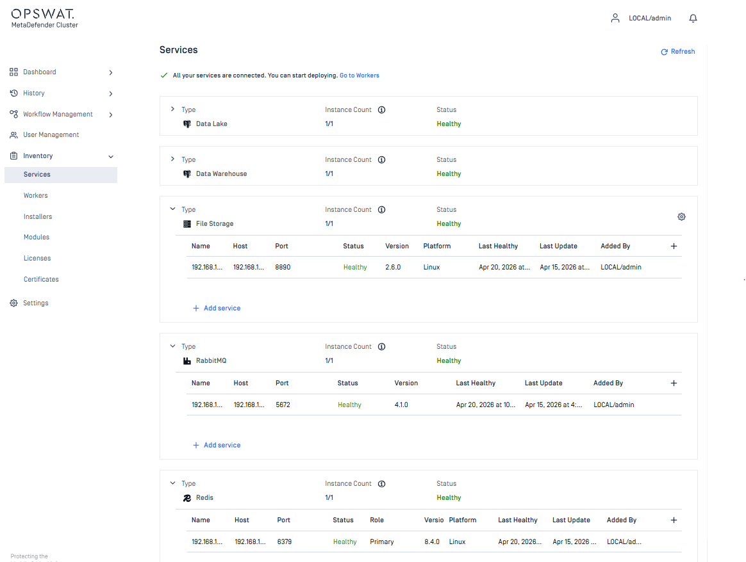Open File Storage settings gear

681,217
